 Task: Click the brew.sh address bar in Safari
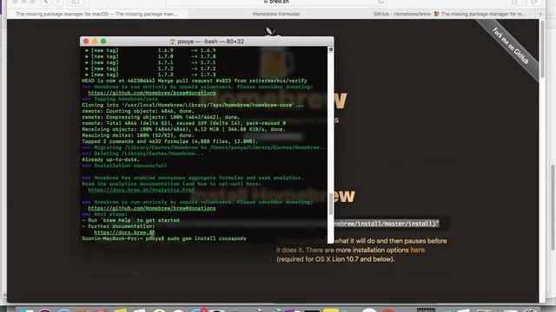click(x=276, y=2)
